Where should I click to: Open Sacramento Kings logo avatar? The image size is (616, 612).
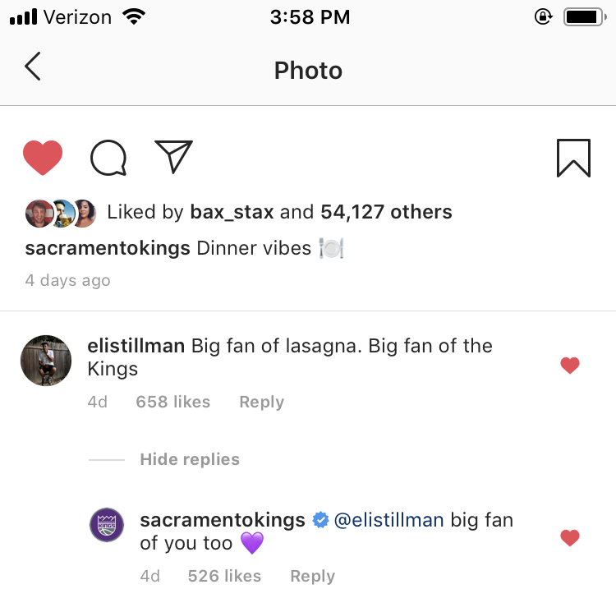(107, 525)
